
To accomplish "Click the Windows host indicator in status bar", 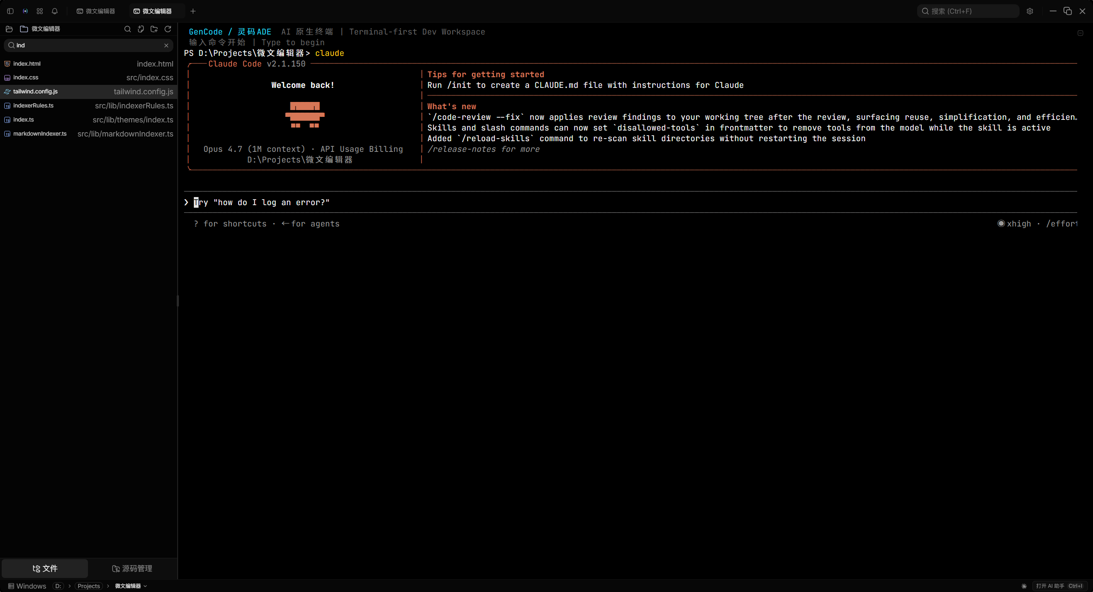I will click(27, 586).
